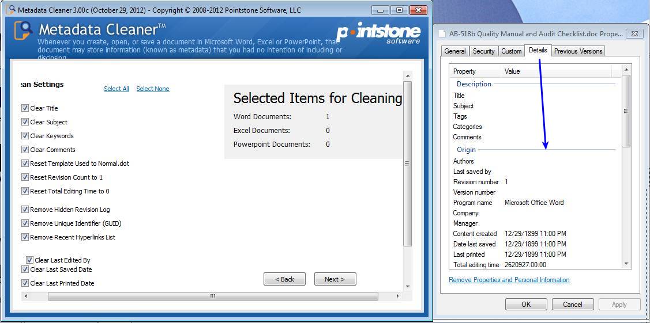Disable Reset Total Editing Time to 0
The height and width of the screenshot is (323, 650).
pos(25,191)
